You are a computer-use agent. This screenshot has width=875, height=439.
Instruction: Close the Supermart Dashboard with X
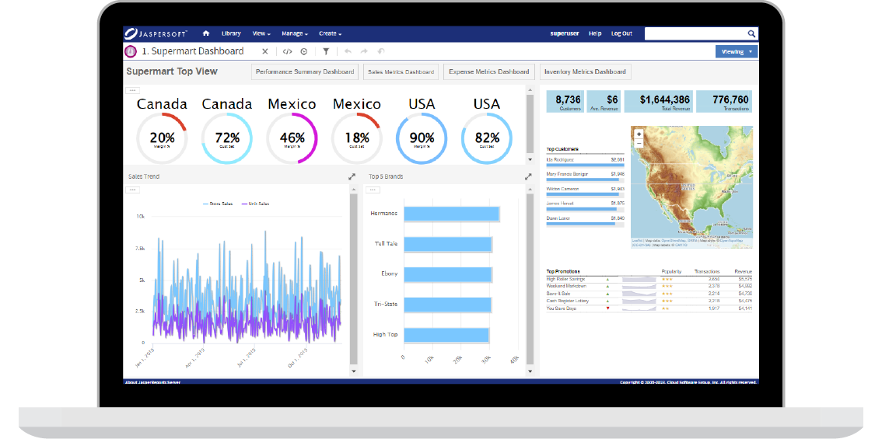(x=265, y=51)
